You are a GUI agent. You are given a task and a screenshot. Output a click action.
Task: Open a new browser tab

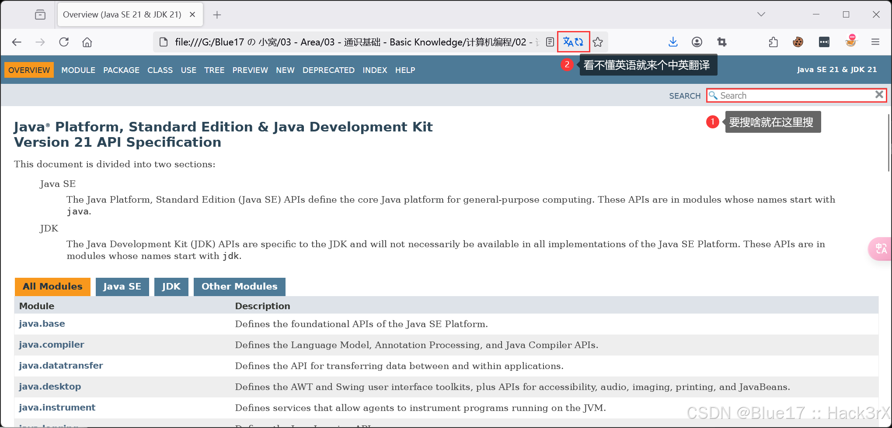pos(217,15)
